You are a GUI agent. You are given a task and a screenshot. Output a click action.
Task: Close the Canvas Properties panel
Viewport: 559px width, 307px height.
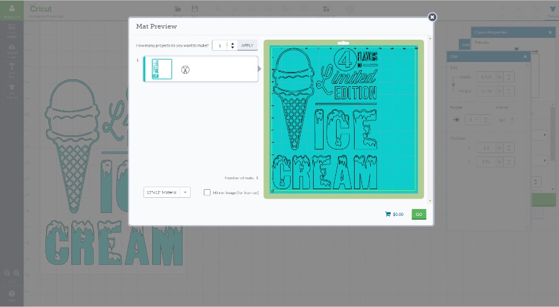(x=550, y=32)
